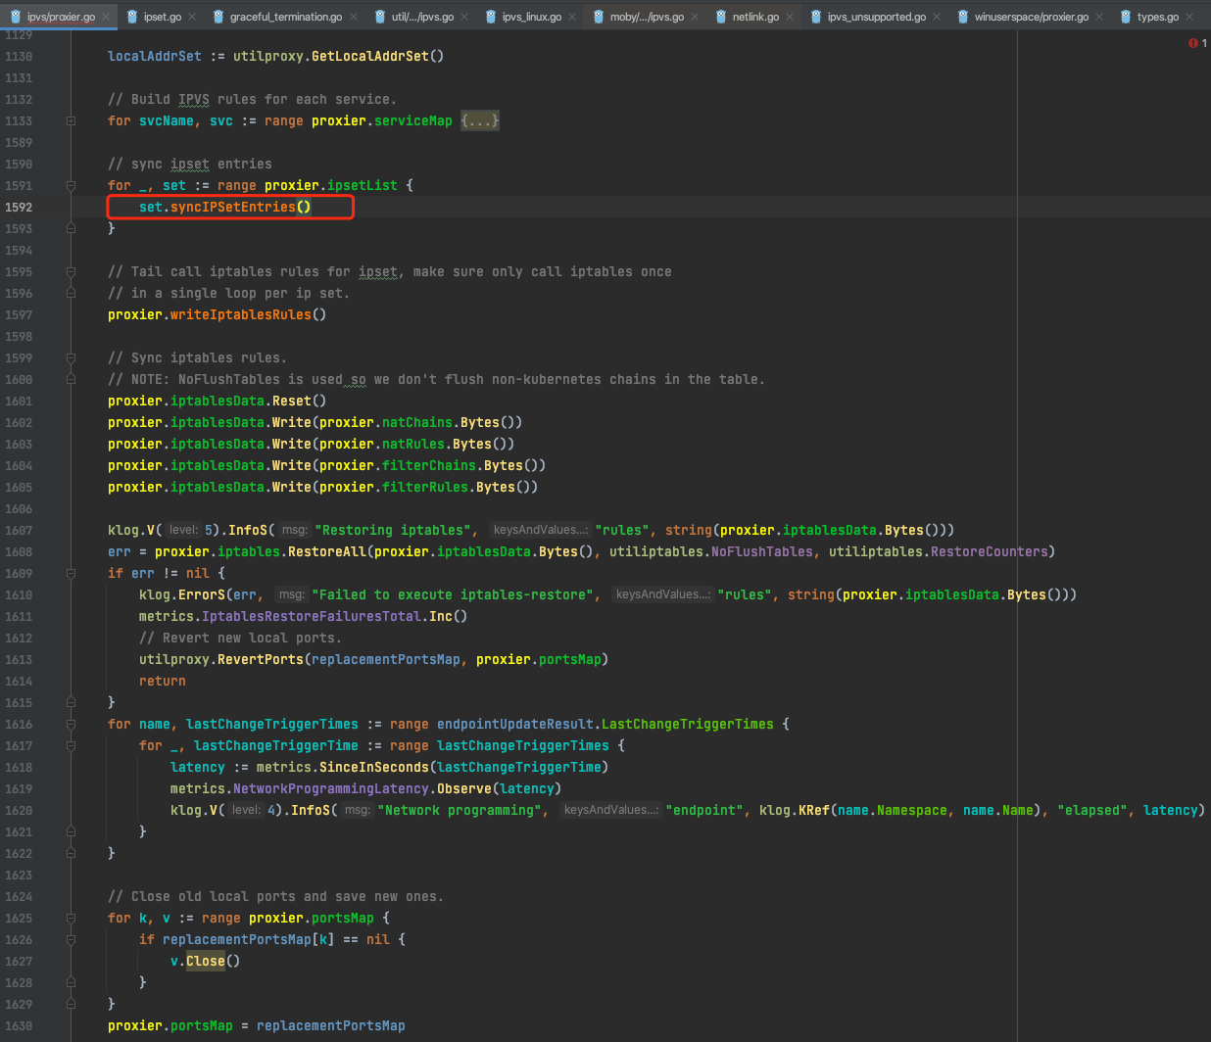Click IptablesRestoreFailuresTotal on line 1611
Screen dimensions: 1211x1042
[x=312, y=617]
